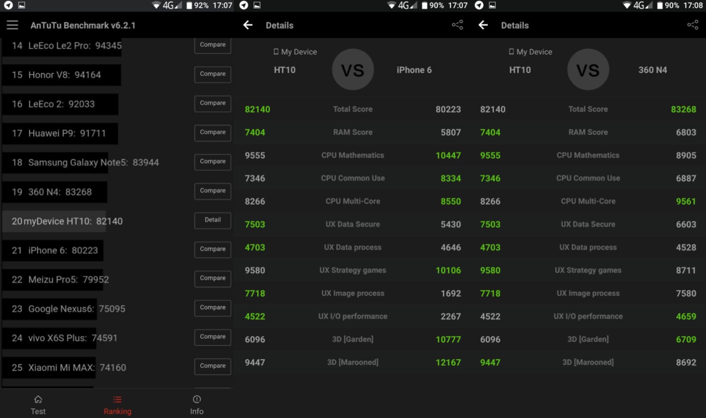This screenshot has width=706, height=418.
Task: Select ranking entry "19 360 N4: 83268"
Action: [51, 192]
